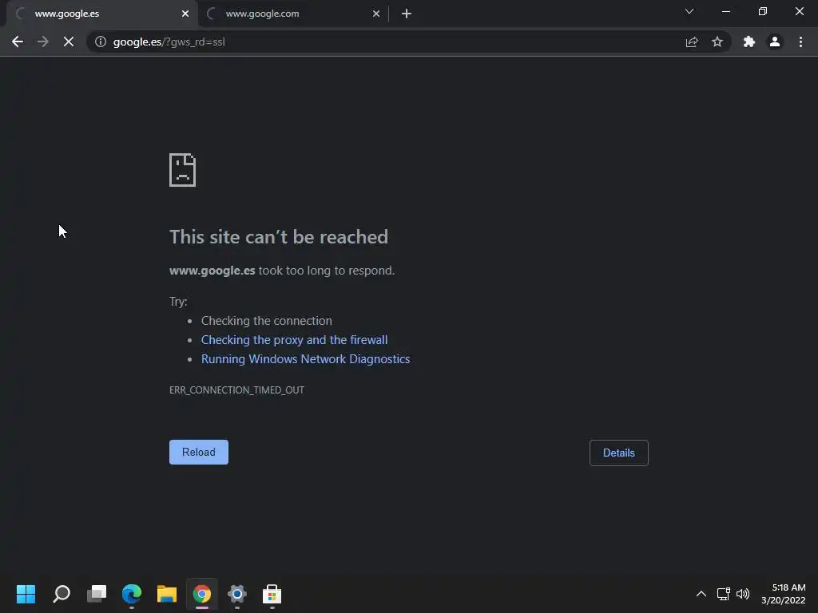Screen dimensions: 818x613
Task: View site information icon in address bar
Action: pyautogui.click(x=101, y=42)
